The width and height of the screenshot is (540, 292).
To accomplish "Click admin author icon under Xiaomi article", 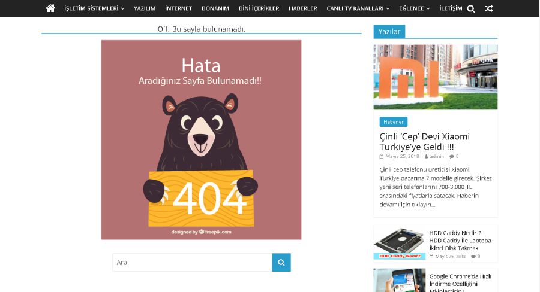I will click(427, 156).
